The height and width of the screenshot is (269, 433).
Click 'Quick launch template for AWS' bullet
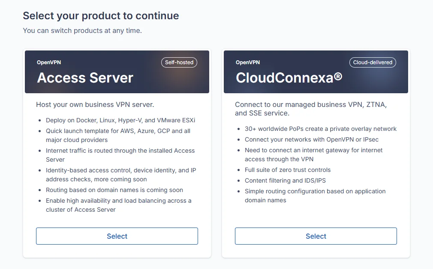coord(118,135)
